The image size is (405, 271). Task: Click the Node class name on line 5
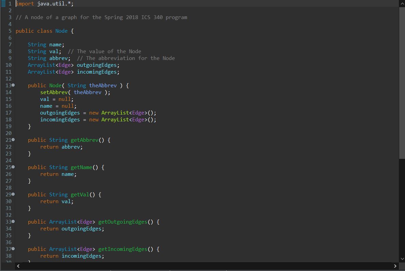tap(61, 31)
